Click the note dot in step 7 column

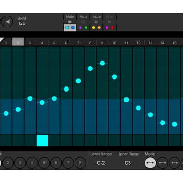[78, 81]
